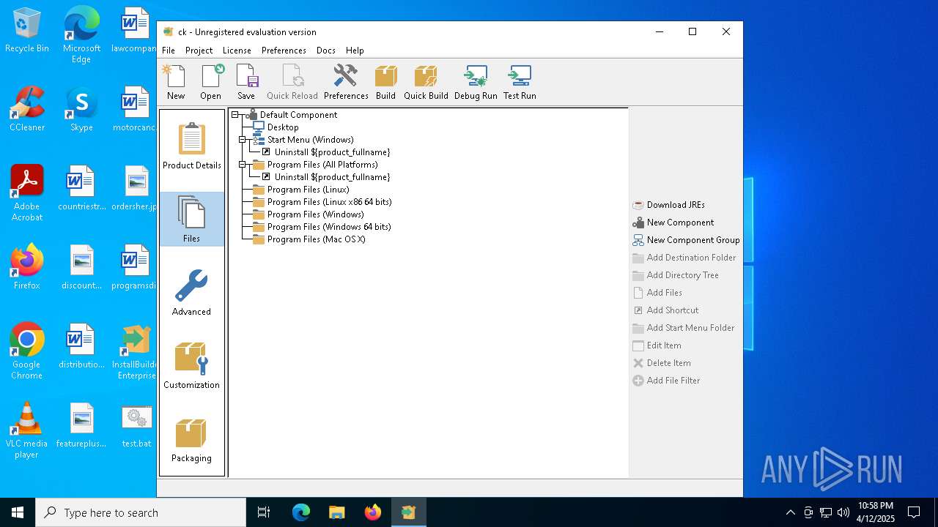Open Task View on taskbar
This screenshot has height=527, width=938.
[264, 512]
